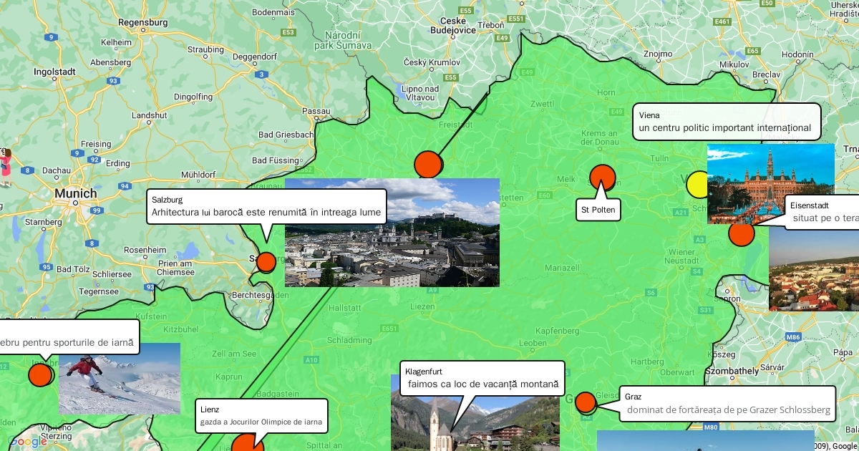Image resolution: width=859 pixels, height=451 pixels.
Task: Click the St Polten label bubble
Action: [599, 210]
